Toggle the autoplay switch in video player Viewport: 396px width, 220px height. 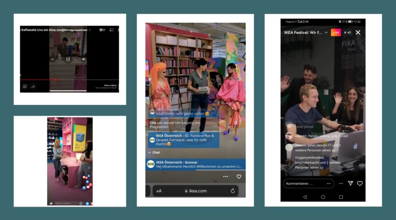coord(102,30)
